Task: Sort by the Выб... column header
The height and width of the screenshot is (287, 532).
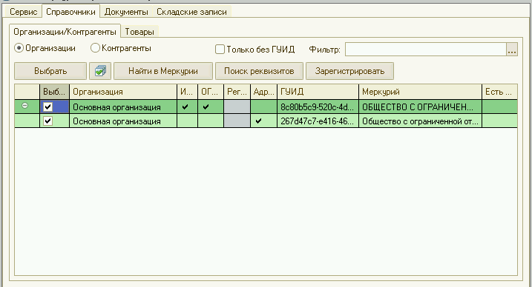Action: point(54,92)
